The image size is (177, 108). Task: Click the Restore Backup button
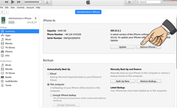tap(149, 81)
